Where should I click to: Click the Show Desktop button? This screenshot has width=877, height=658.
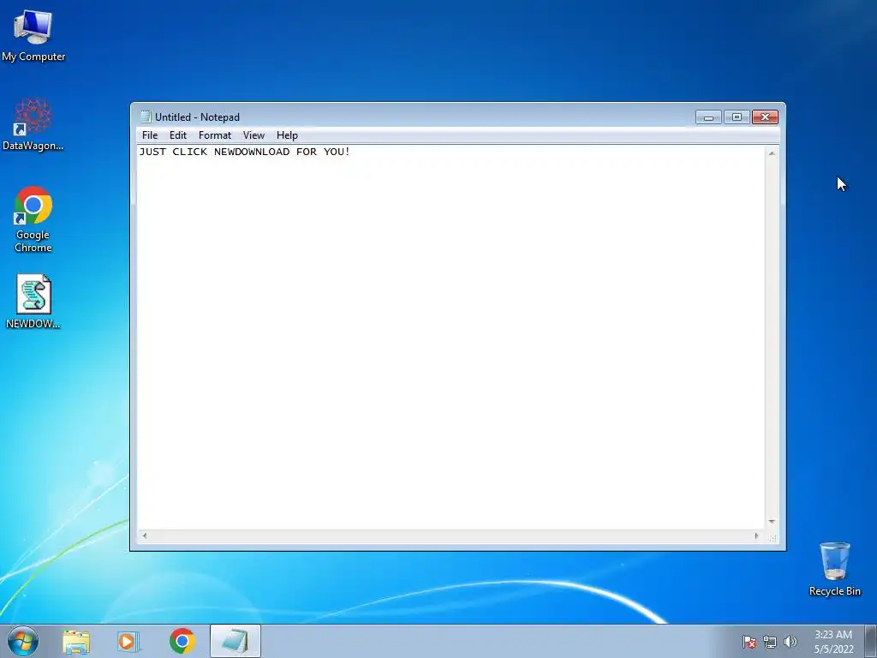point(870,641)
